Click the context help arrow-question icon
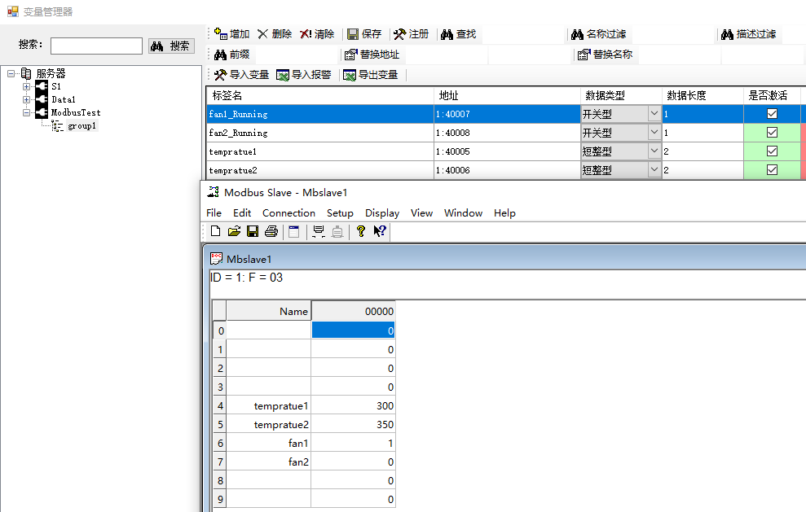This screenshot has width=806, height=512. tap(379, 231)
